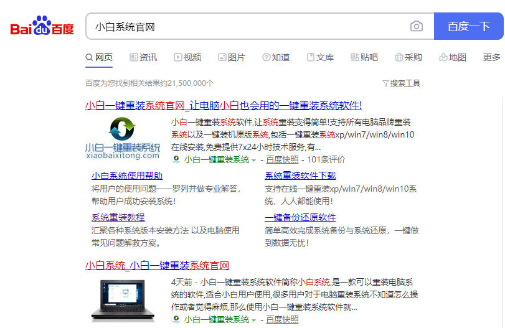Viewport: 505px width, 328px height.
Task: Click the document icon on 文库 tab
Action: pyautogui.click(x=311, y=58)
